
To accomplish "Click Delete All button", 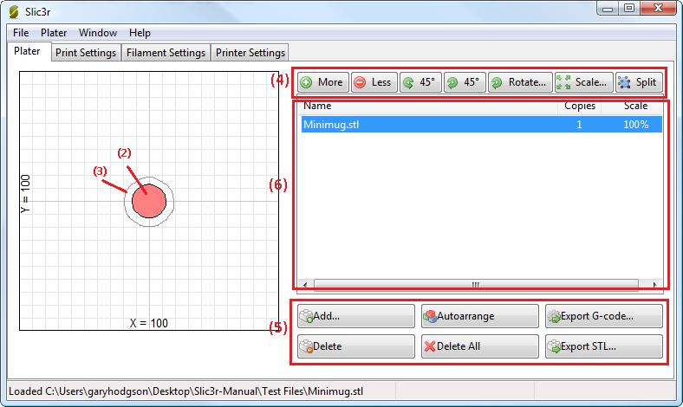I will click(x=479, y=346).
